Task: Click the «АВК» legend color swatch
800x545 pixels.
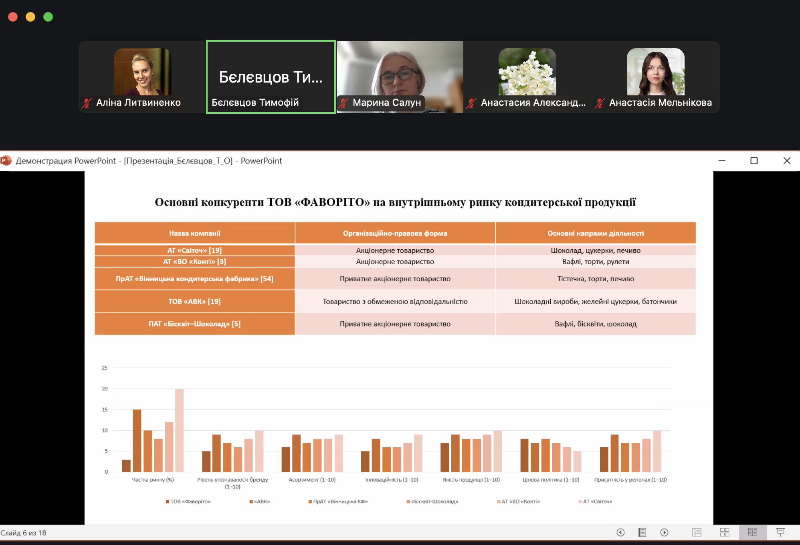Action: pos(251,502)
